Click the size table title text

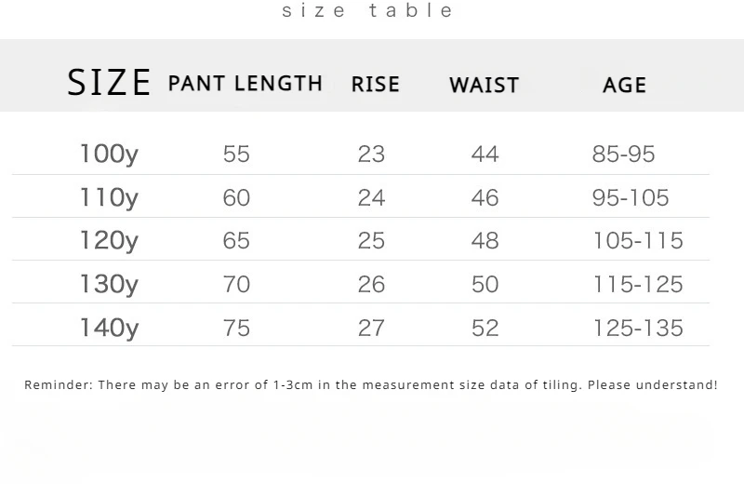pos(367,10)
